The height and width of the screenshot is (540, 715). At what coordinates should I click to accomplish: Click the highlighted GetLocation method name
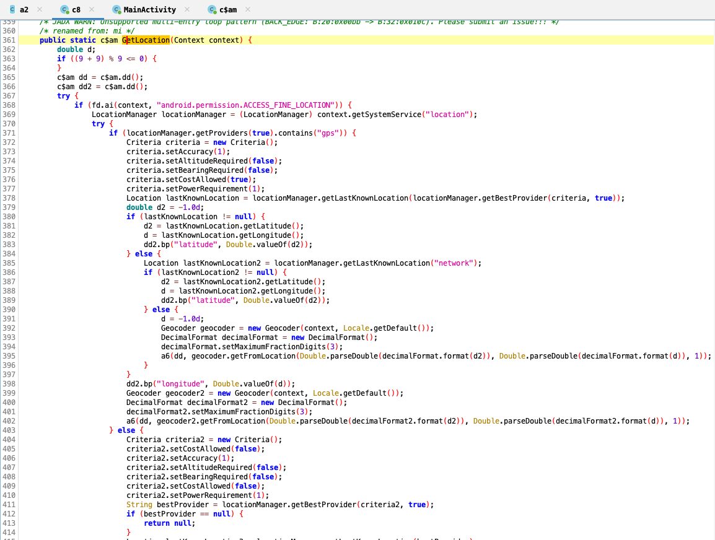click(146, 40)
